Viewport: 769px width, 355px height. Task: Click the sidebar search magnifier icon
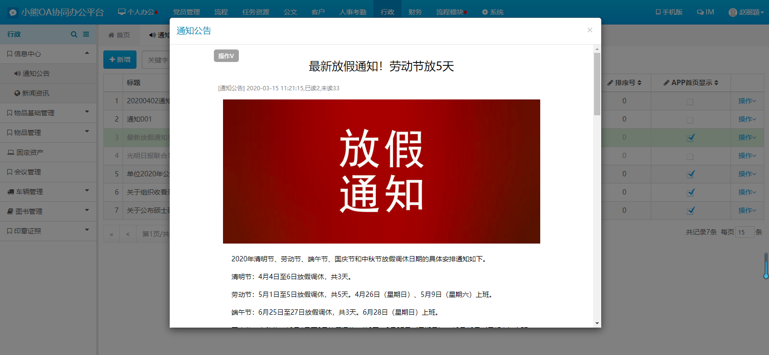click(74, 34)
